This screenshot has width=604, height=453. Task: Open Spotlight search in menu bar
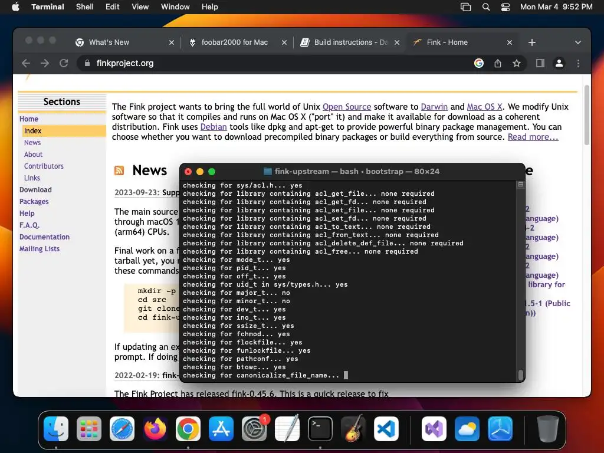[x=486, y=7]
